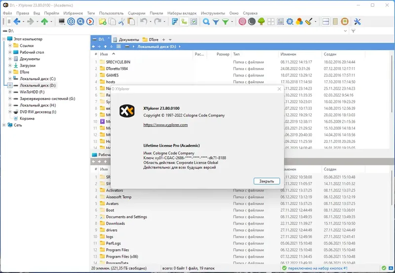395x273 pixels.
Task: Click the Recycle Bin icon labeled Корзина
Action: click(x=16, y=118)
